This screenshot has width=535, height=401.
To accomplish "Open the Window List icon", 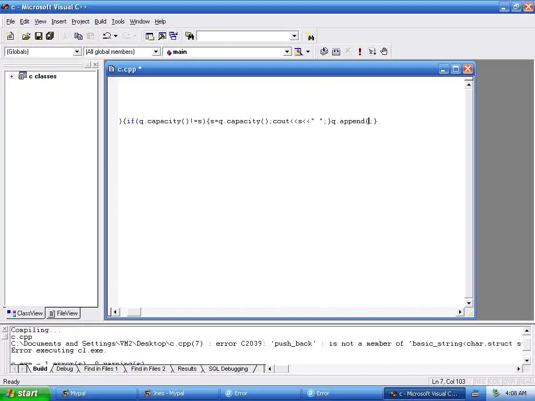I will click(x=173, y=36).
